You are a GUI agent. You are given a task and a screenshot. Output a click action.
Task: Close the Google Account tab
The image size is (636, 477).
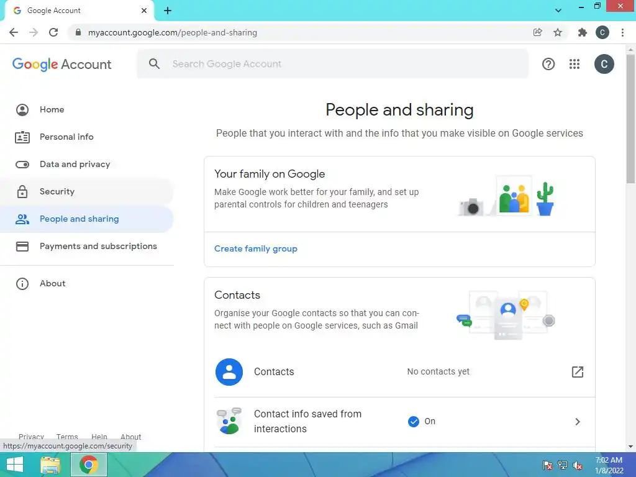point(144,11)
